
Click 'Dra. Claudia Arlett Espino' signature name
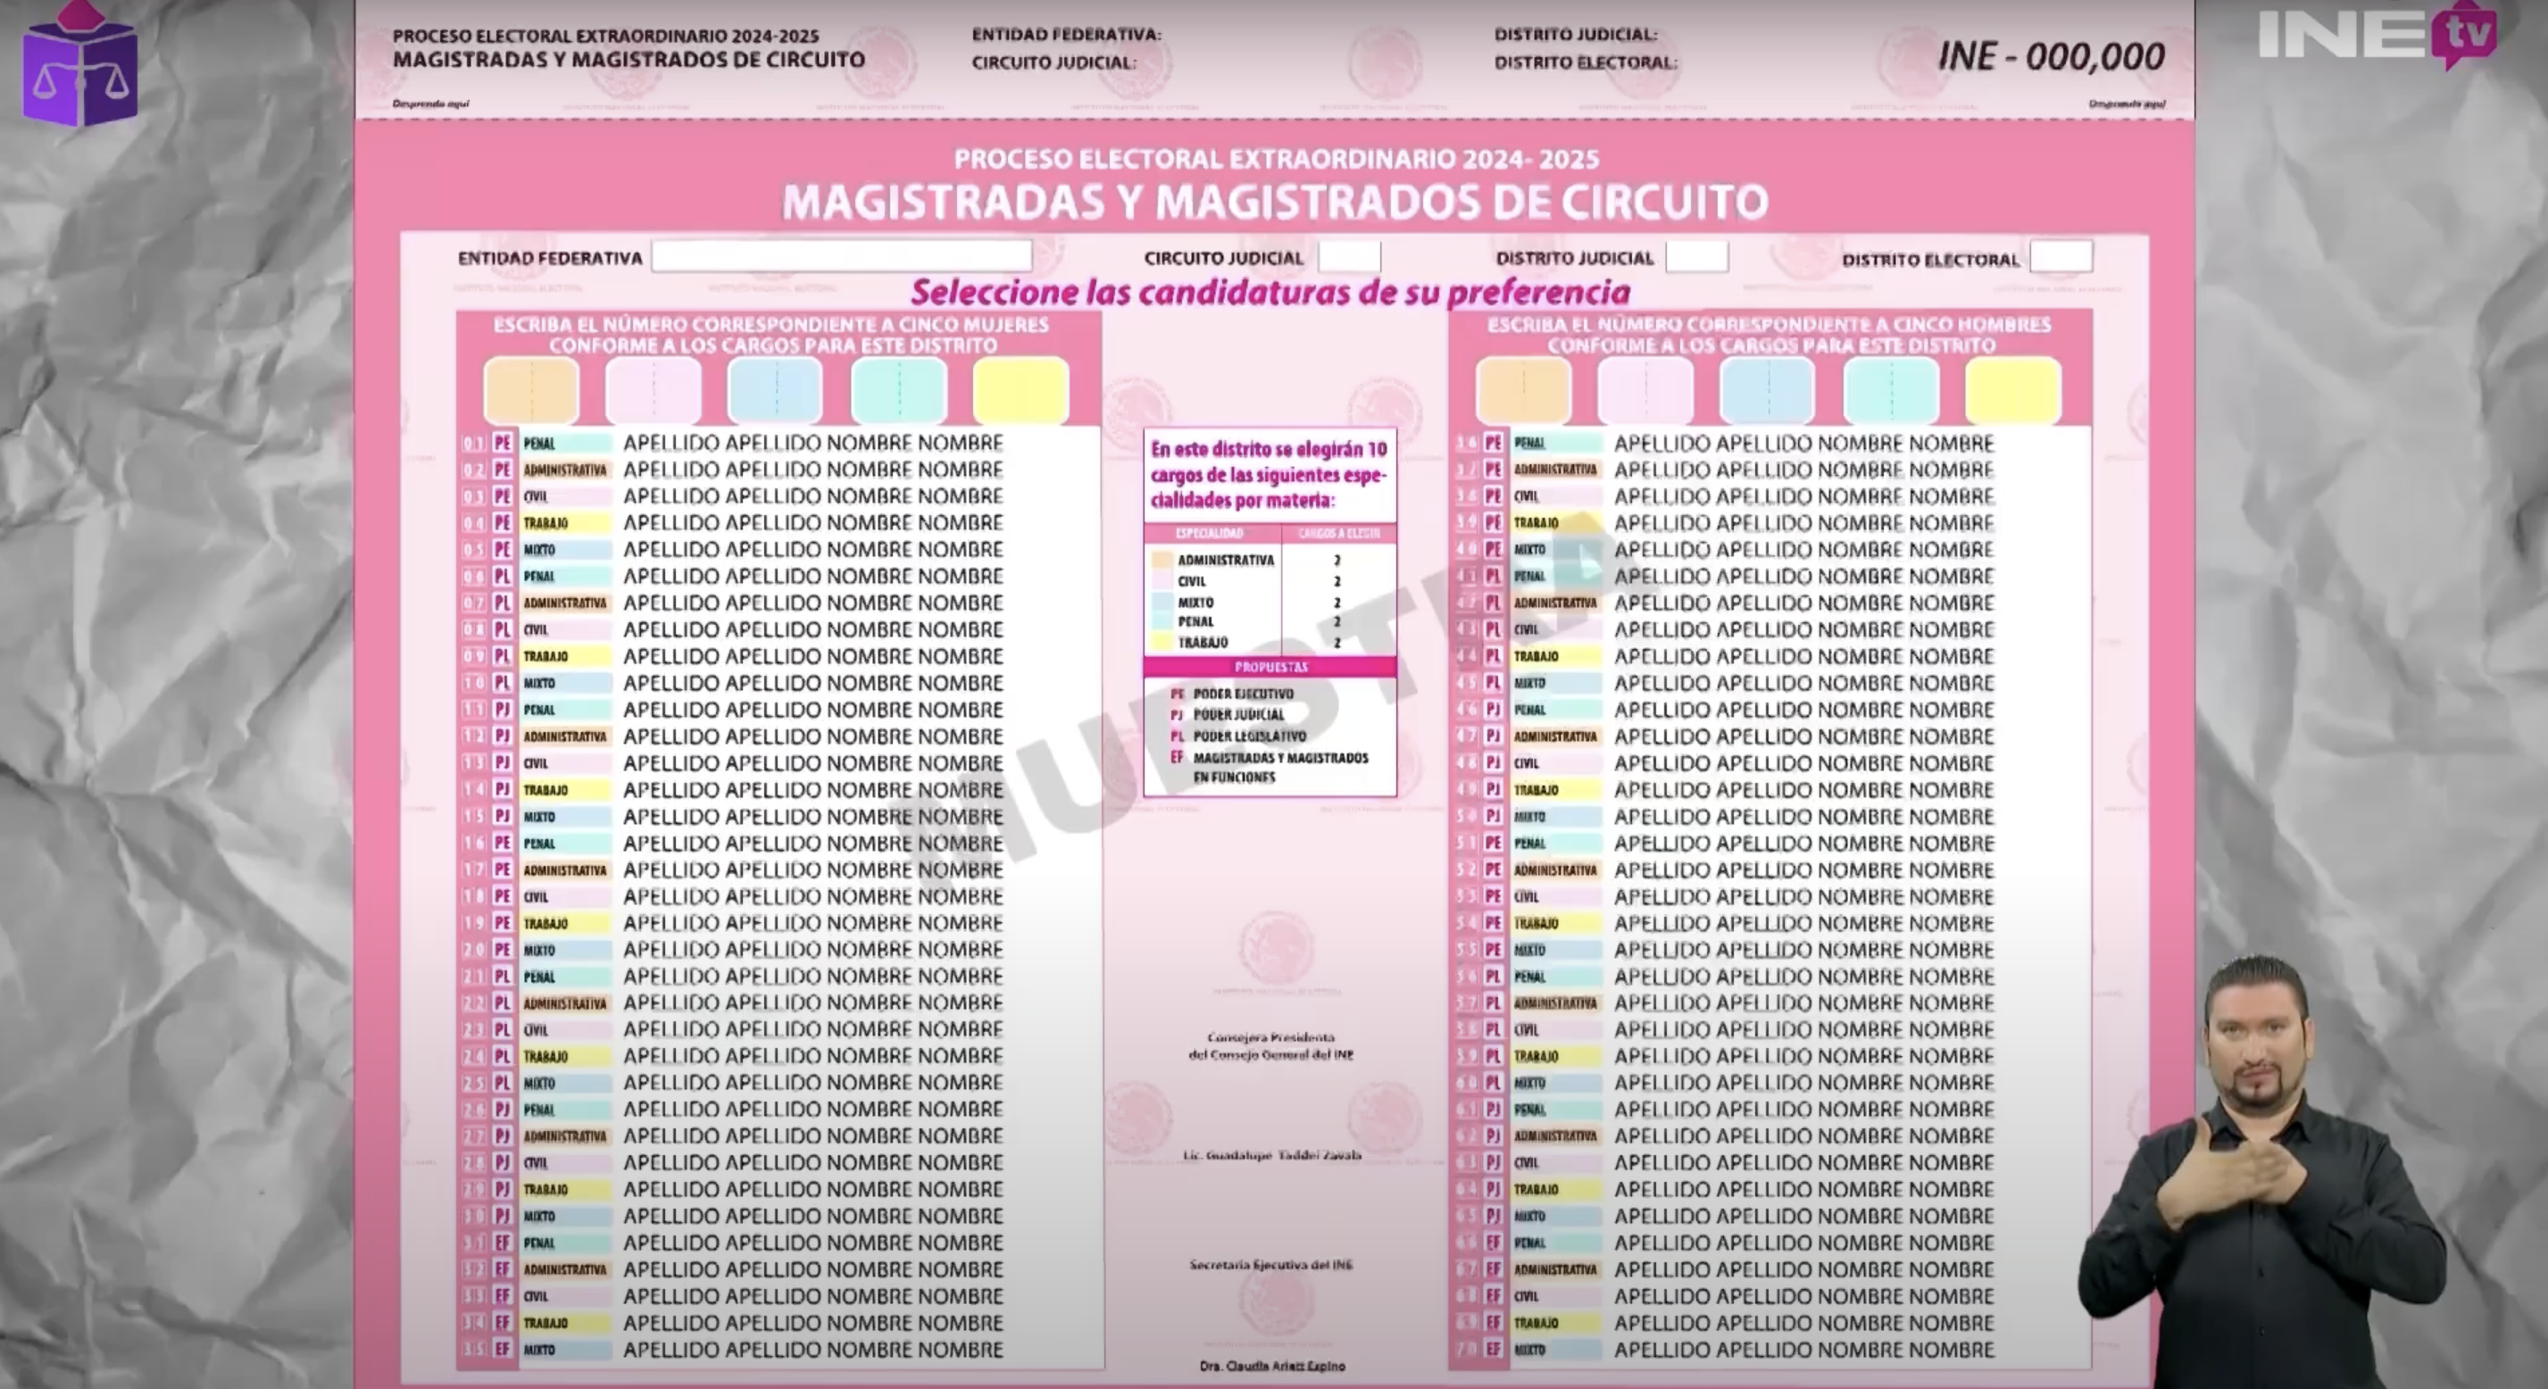point(1272,1367)
